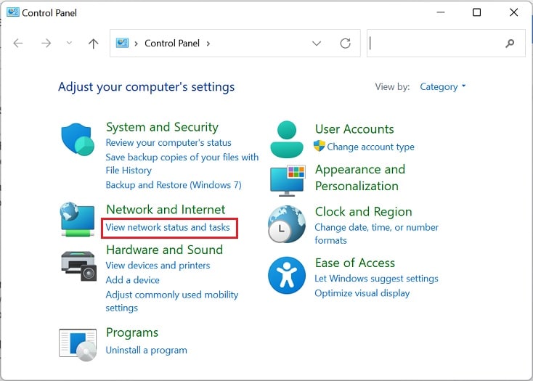
Task: Select Let Windows suggest settings
Action: coord(376,279)
